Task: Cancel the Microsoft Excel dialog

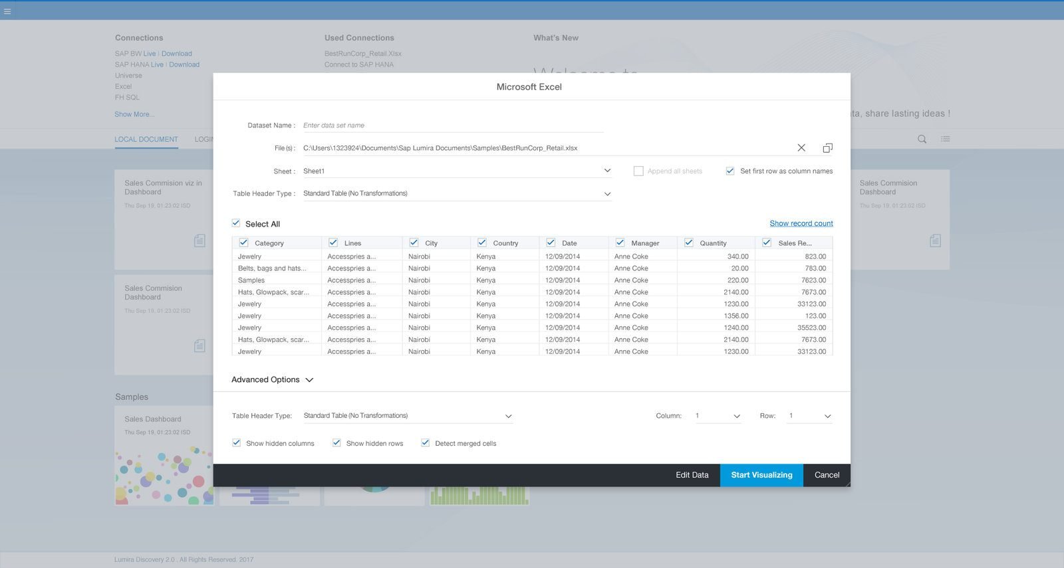Action: pos(827,475)
